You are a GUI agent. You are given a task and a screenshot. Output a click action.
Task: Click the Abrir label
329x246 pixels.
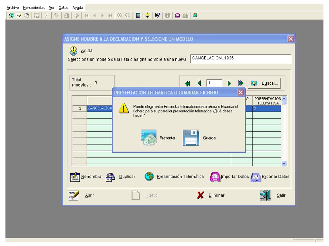point(90,195)
